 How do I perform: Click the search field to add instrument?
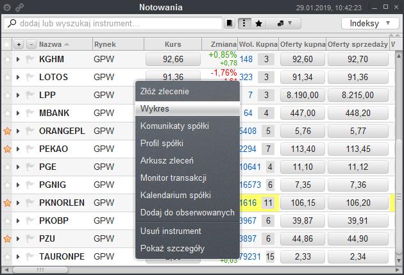pos(114,24)
